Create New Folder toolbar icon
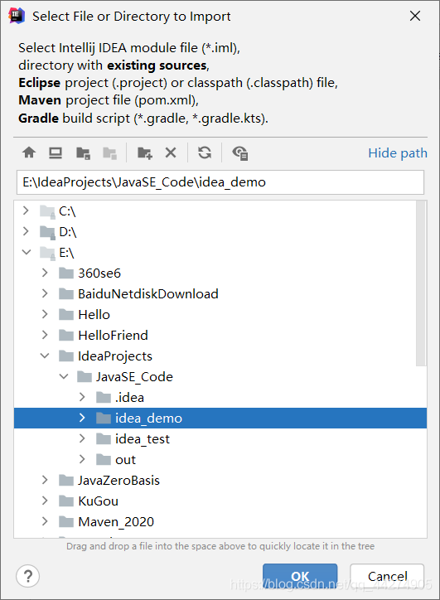Image resolution: width=440 pixels, height=600 pixels. click(x=145, y=153)
